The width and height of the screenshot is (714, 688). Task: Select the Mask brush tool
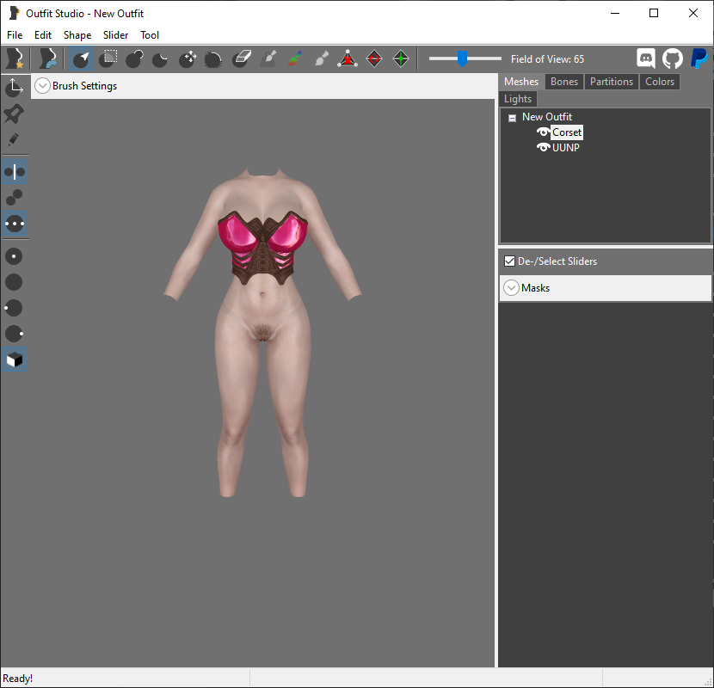(x=108, y=58)
